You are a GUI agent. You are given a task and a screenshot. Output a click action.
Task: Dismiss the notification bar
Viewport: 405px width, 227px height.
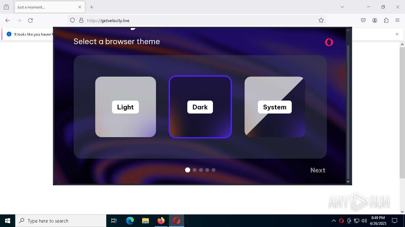[397, 34]
